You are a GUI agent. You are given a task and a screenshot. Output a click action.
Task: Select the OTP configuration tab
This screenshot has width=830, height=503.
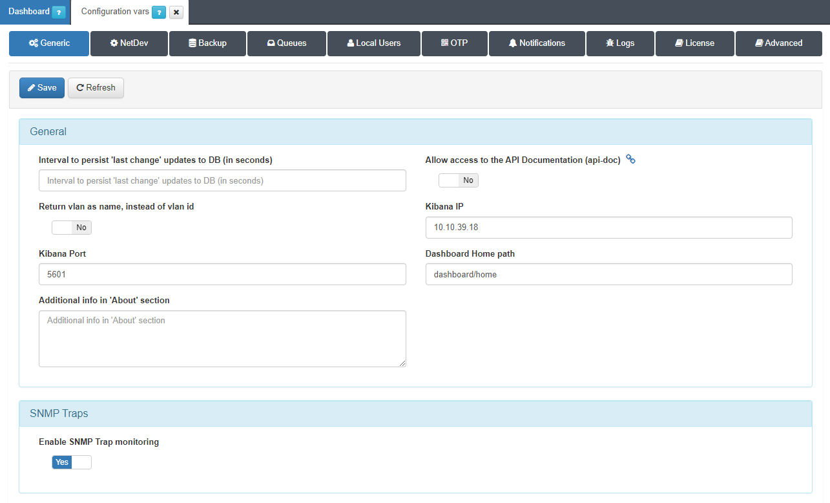tap(454, 43)
